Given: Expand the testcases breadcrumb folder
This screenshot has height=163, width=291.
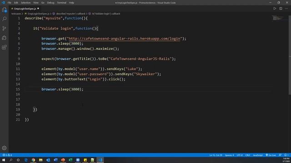Looking at the screenshot, I should click(16, 14).
